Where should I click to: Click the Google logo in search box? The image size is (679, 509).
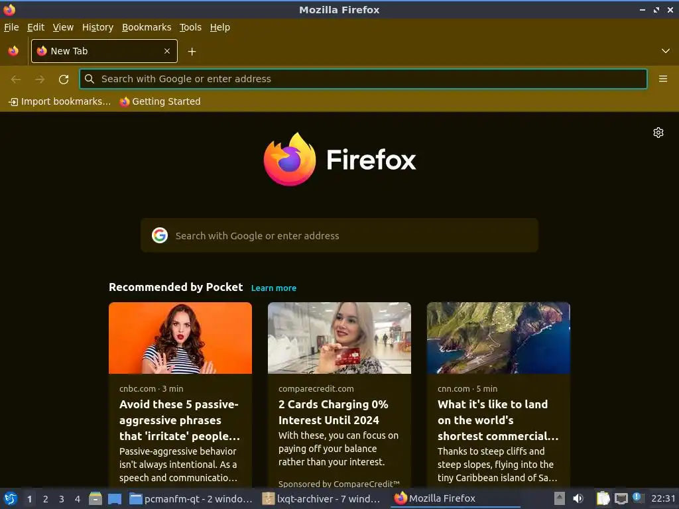[160, 235]
